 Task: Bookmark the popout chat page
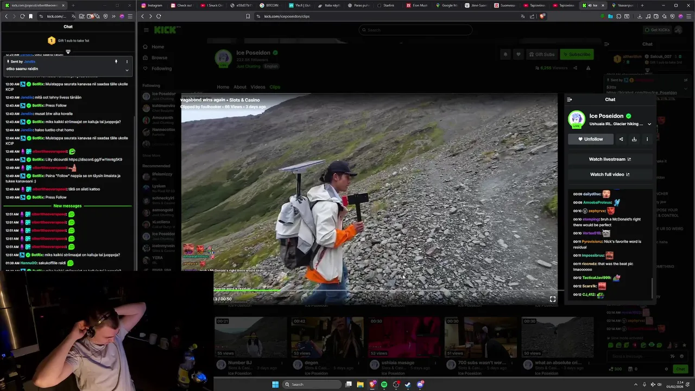[30, 16]
